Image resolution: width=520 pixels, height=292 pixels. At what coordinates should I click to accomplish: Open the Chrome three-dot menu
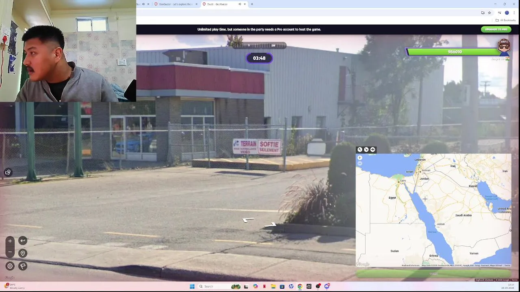[514, 13]
